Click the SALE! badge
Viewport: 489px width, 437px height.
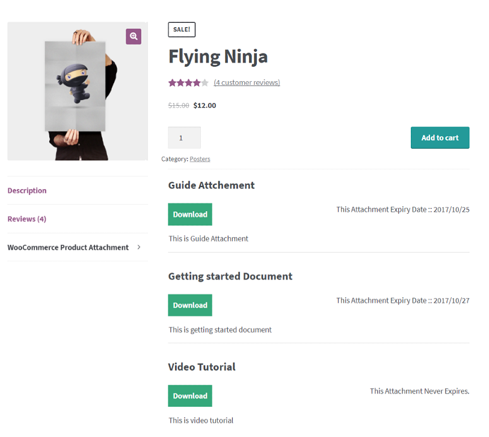(x=182, y=29)
